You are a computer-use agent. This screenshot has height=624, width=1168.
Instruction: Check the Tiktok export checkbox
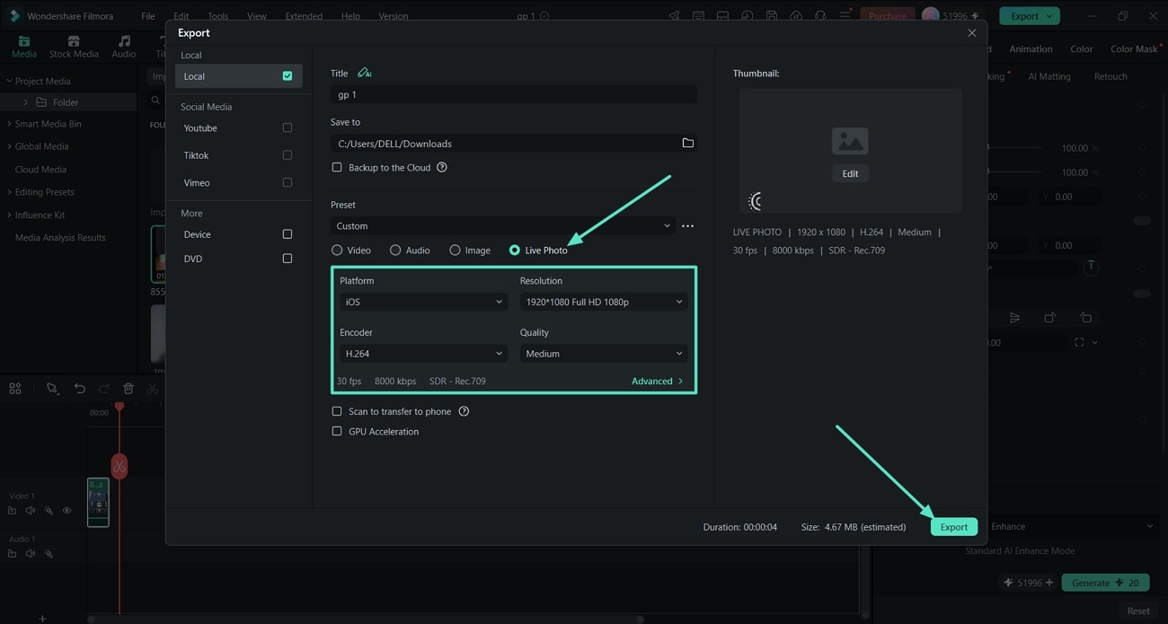point(288,154)
